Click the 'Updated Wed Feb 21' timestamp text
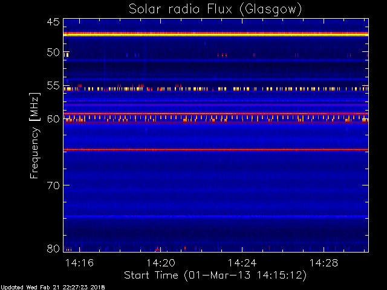The width and height of the screenshot is (387, 290). coord(53,288)
